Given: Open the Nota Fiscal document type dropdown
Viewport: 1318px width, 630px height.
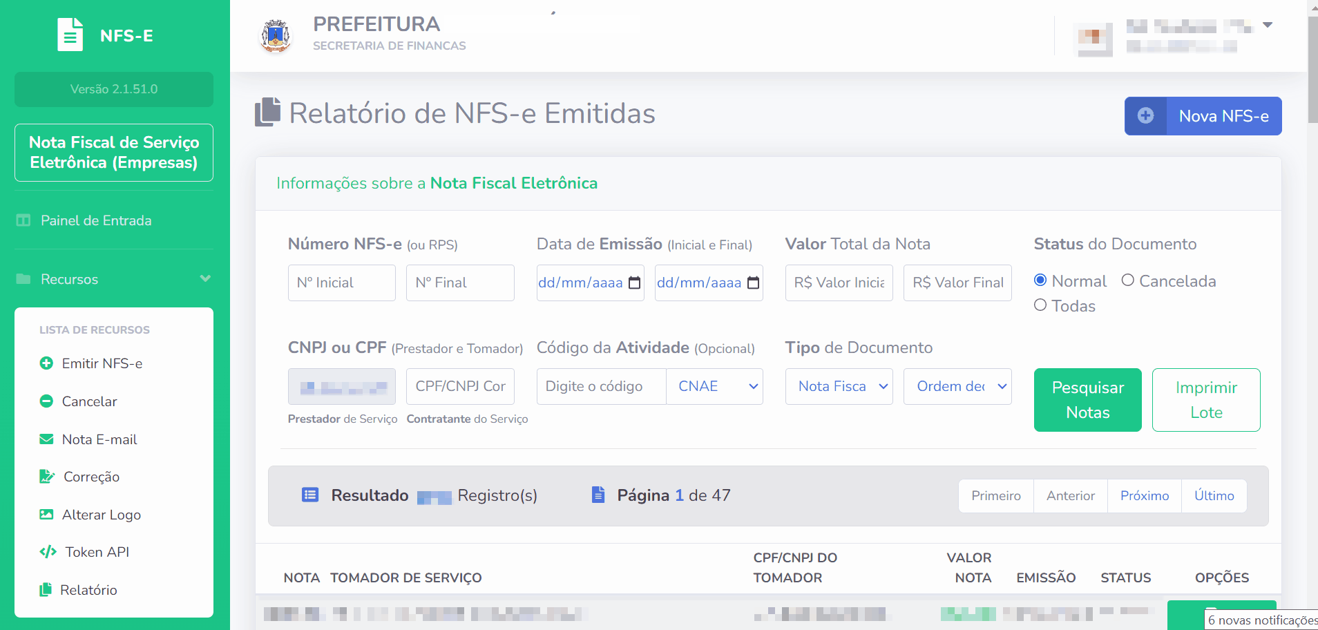Looking at the screenshot, I should point(839,386).
